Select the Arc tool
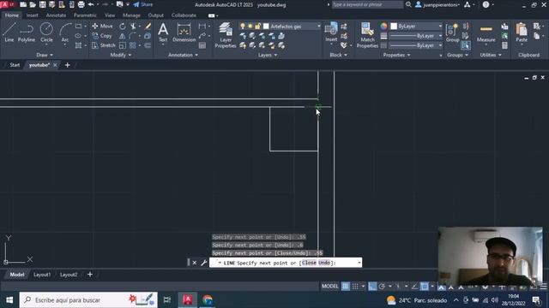The image size is (549, 308). 65,33
